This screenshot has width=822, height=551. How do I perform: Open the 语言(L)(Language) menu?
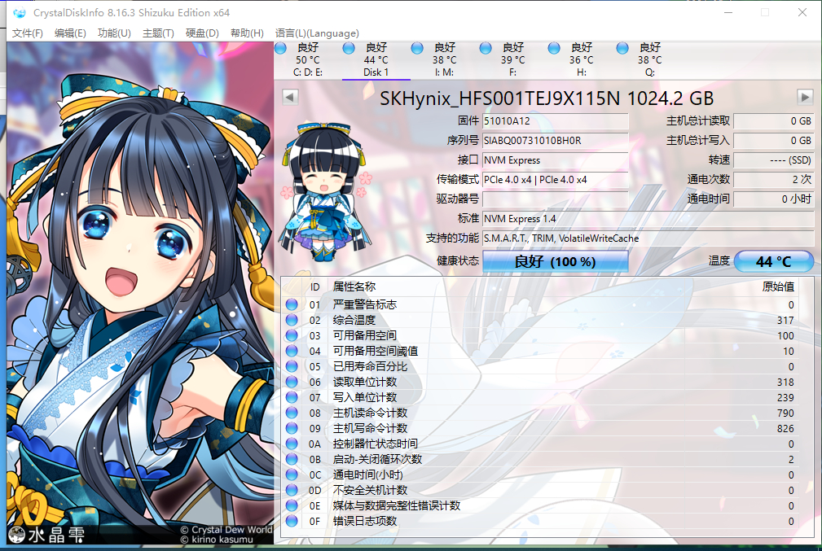[x=317, y=33]
